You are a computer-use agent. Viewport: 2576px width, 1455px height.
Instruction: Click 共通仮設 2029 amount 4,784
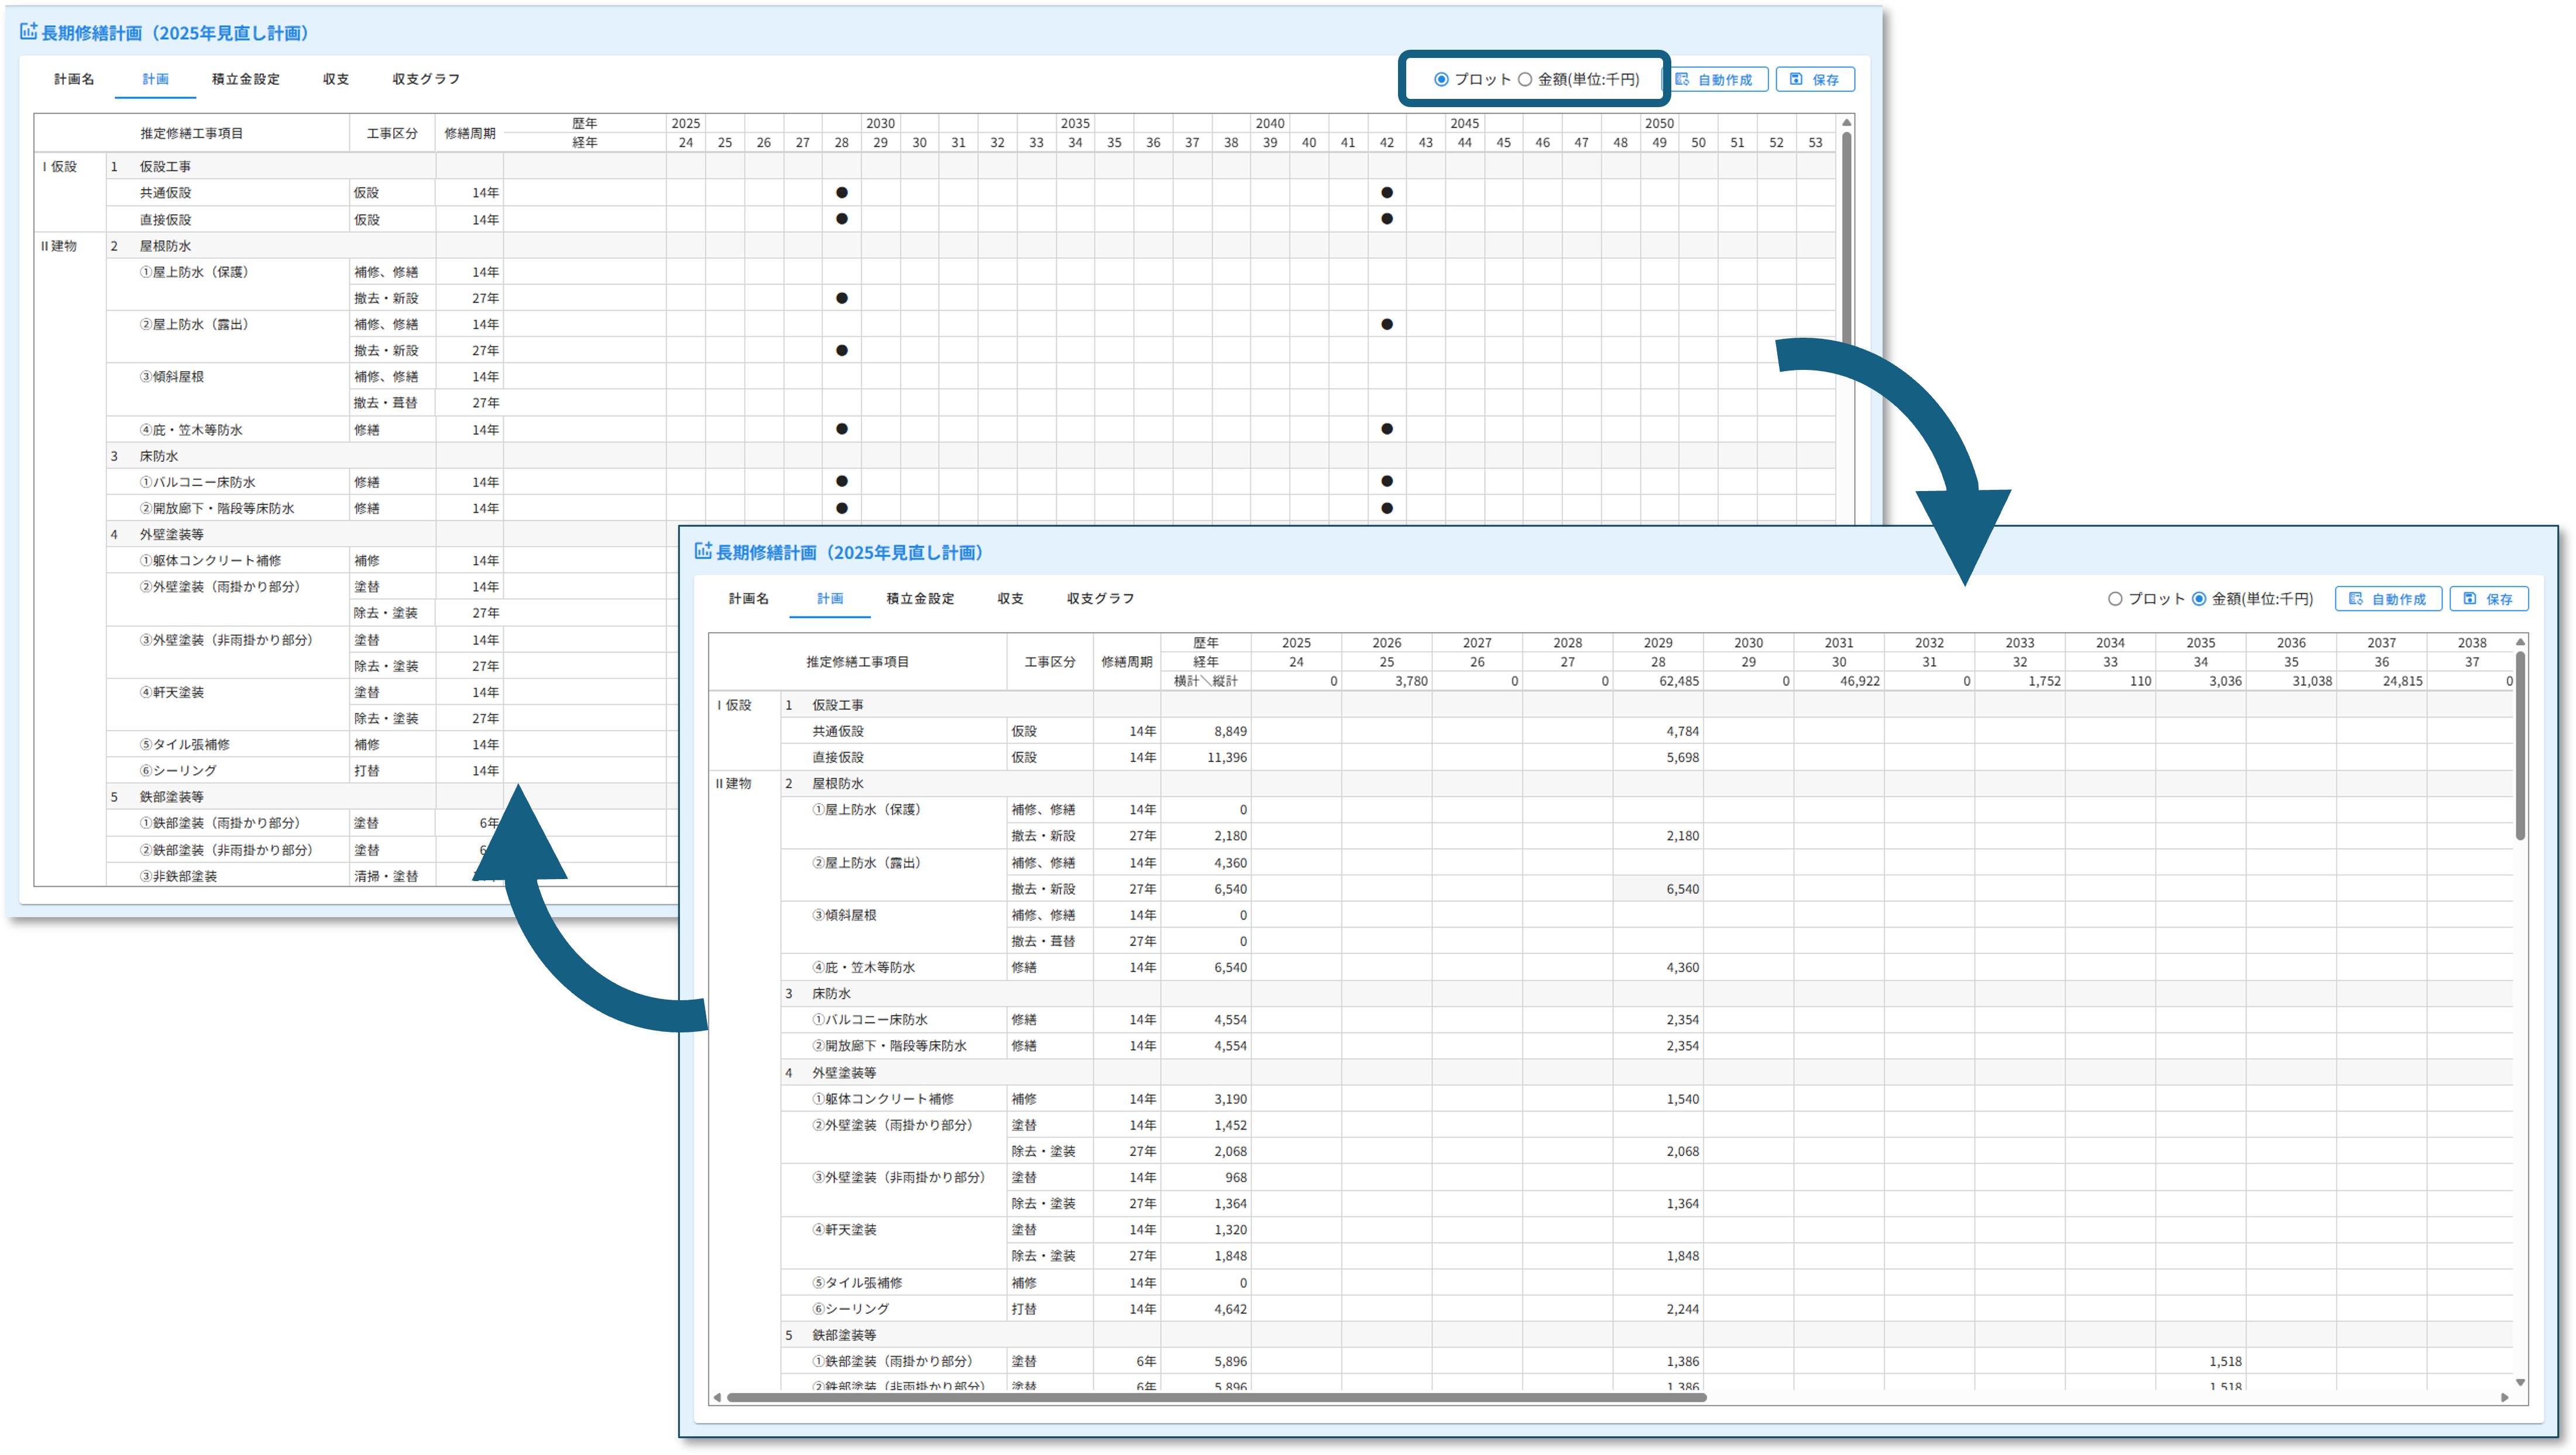click(x=1682, y=731)
